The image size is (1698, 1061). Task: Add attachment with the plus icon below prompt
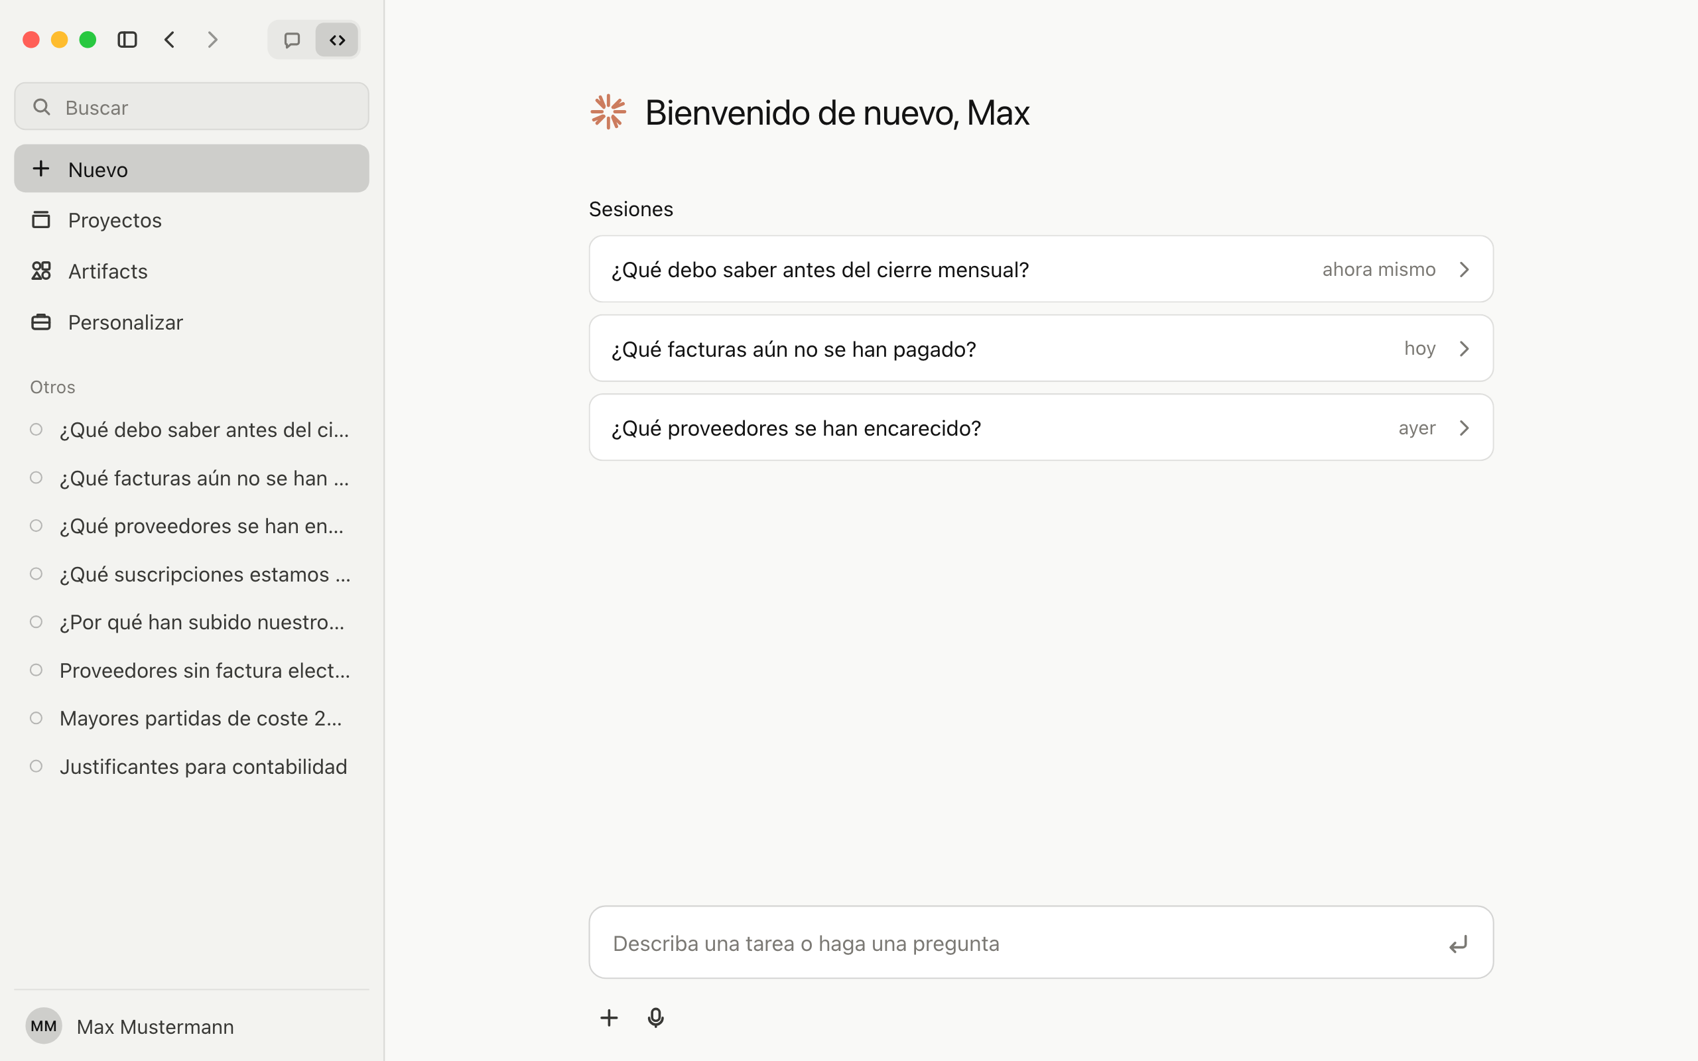coord(609,1017)
